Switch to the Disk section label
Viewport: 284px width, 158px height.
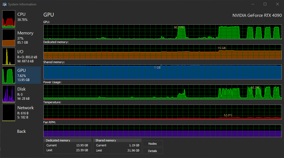tap(21, 89)
